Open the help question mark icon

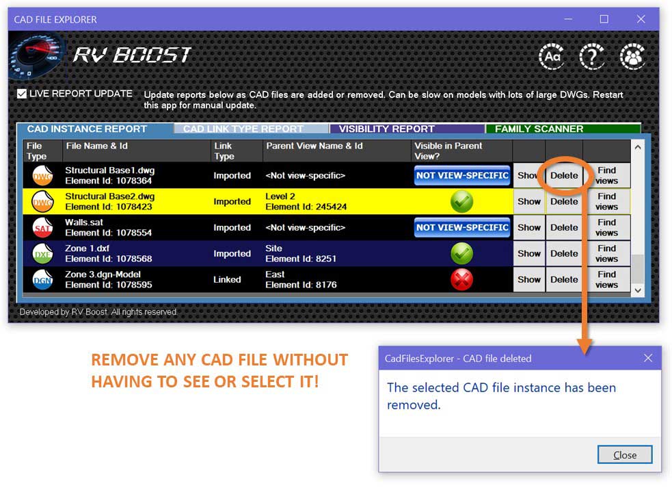(592, 56)
